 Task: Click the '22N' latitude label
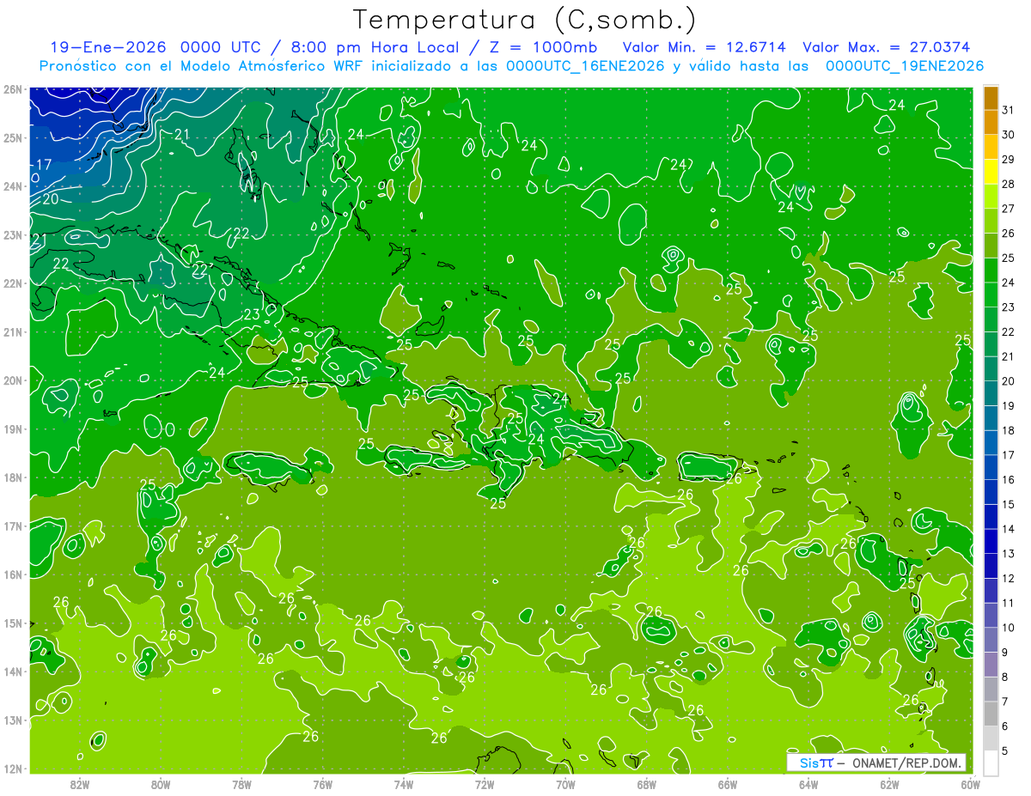click(13, 283)
